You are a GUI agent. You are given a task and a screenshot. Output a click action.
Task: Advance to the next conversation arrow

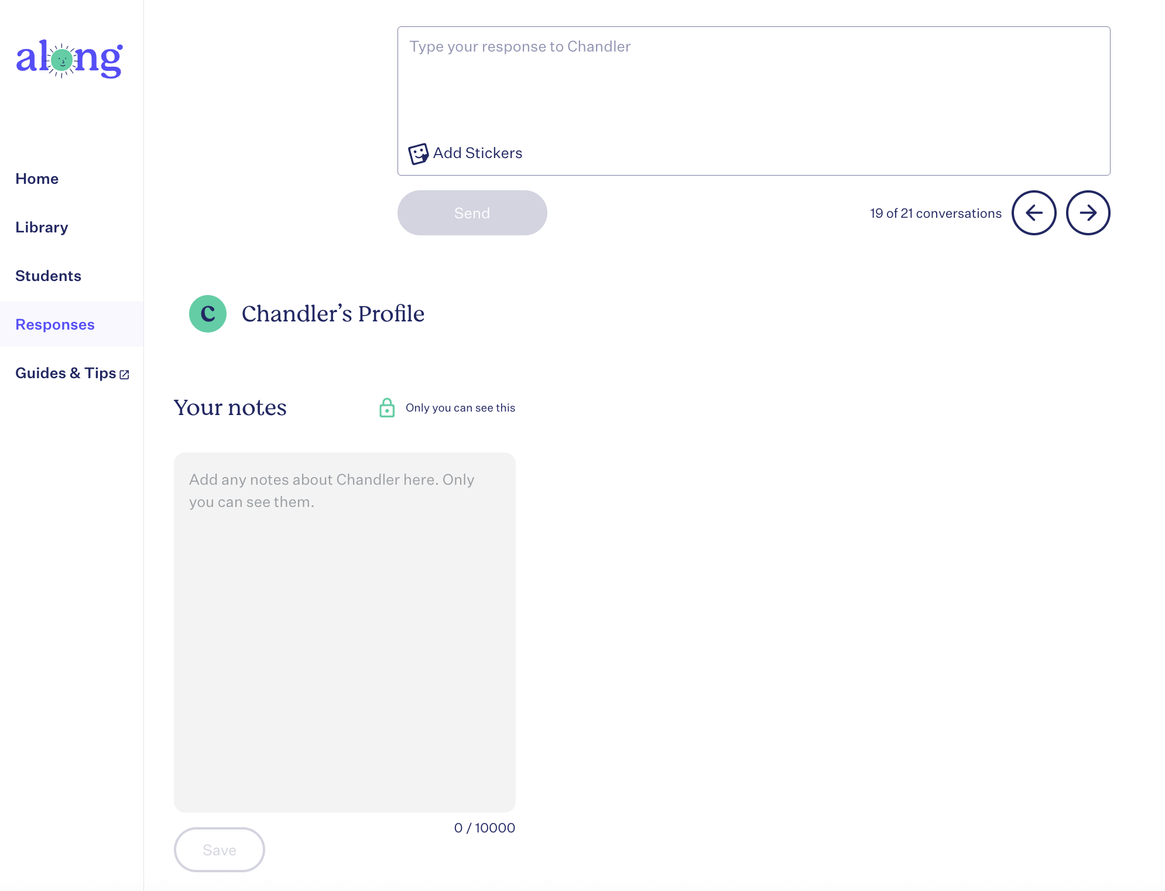point(1088,213)
